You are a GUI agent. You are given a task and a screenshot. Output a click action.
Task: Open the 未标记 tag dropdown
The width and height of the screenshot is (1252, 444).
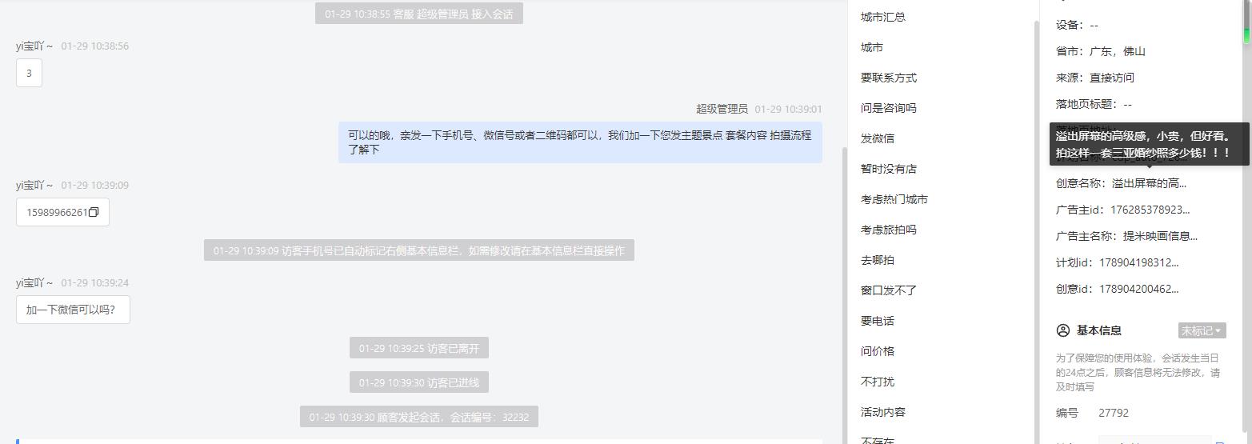pyautogui.click(x=1202, y=330)
